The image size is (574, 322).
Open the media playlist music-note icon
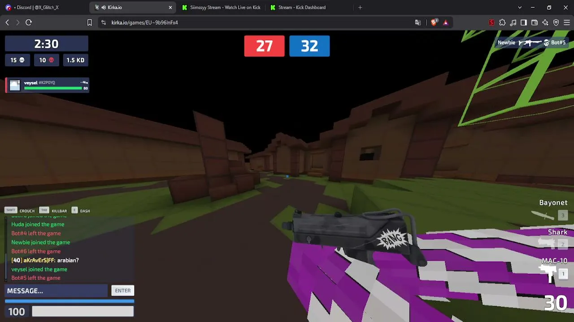coord(513,22)
